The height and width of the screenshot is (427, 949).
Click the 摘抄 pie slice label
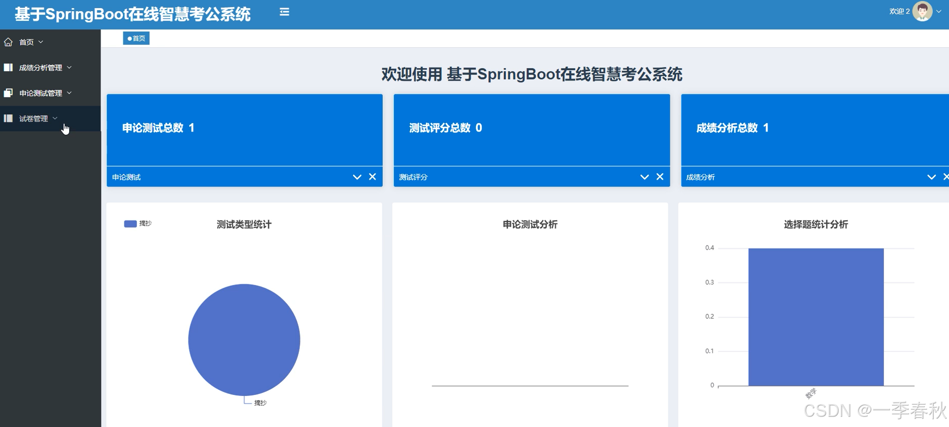[260, 403]
